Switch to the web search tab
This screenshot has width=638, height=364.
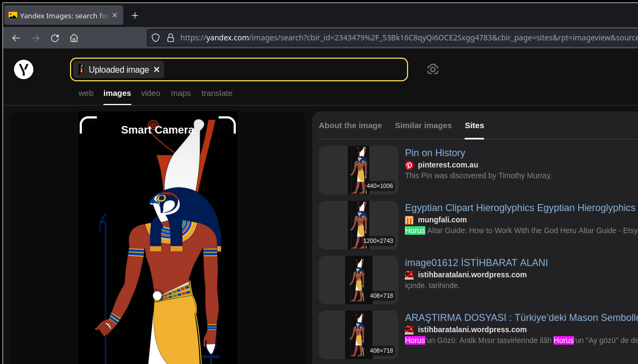[x=86, y=93]
